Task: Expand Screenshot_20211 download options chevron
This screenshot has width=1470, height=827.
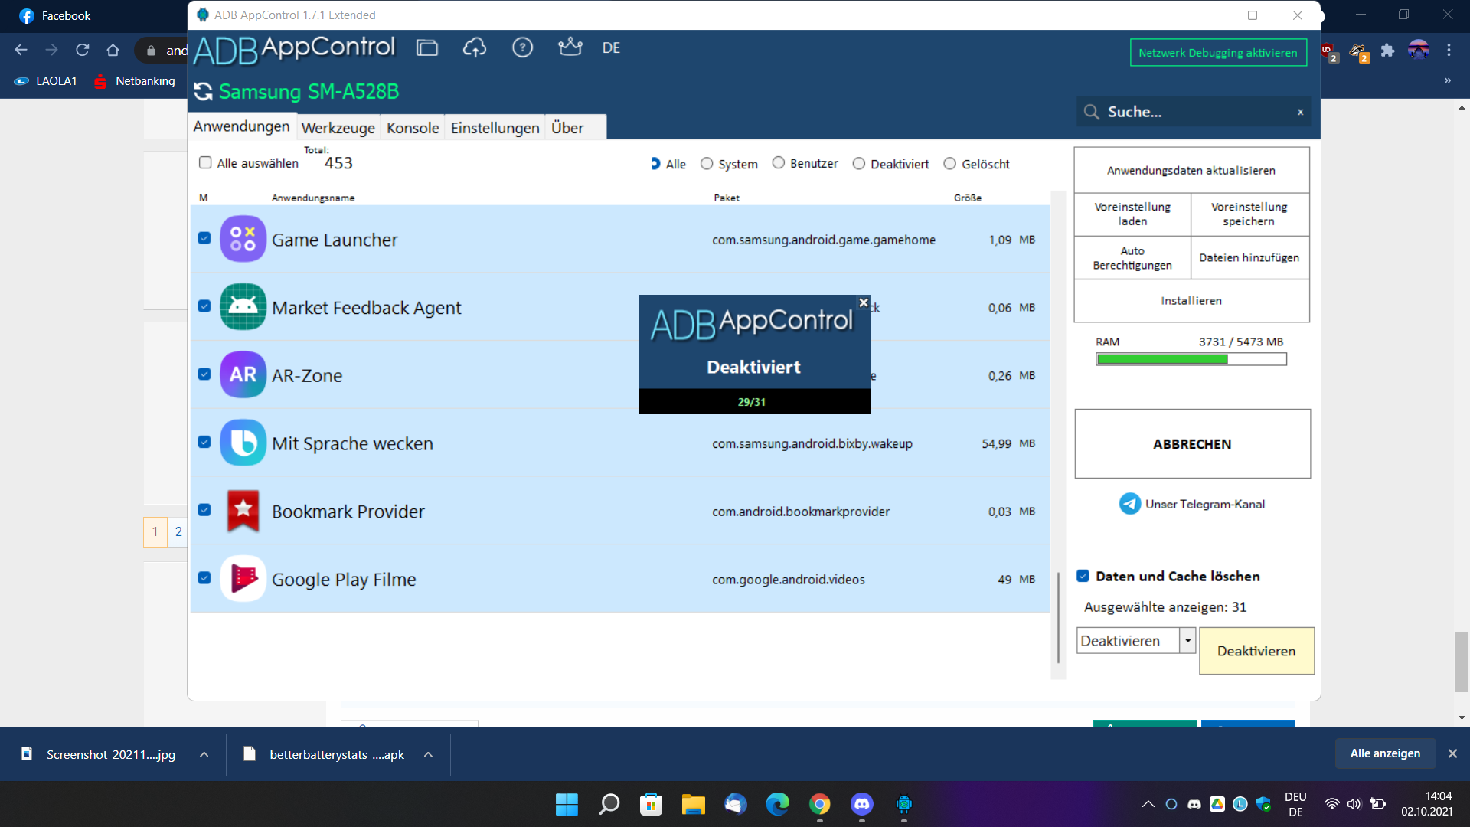Action: coord(204,754)
